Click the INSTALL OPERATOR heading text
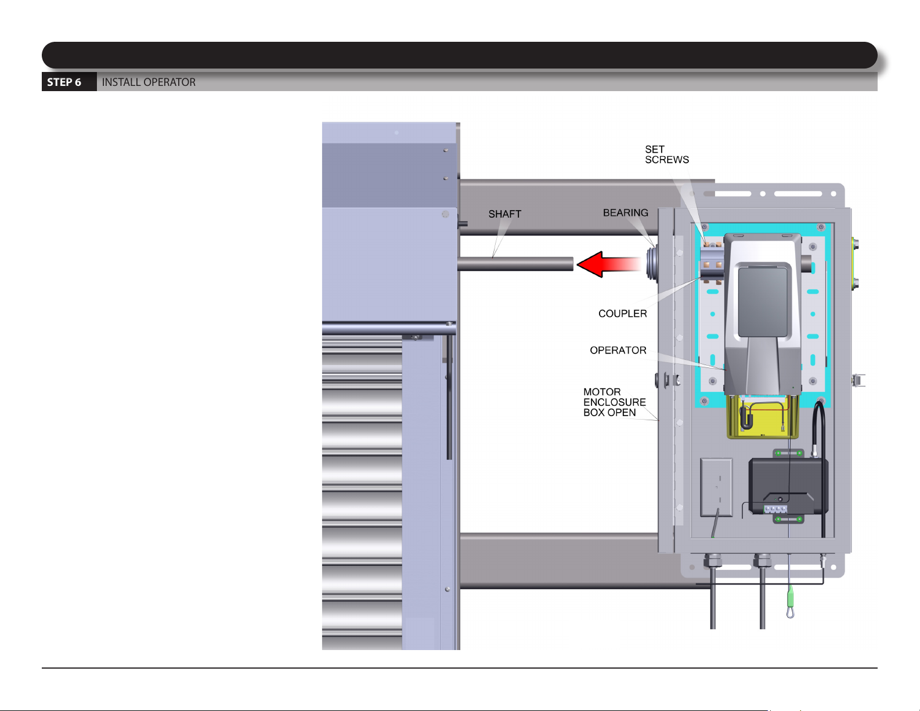Screen dimensions: 920x711 149,82
